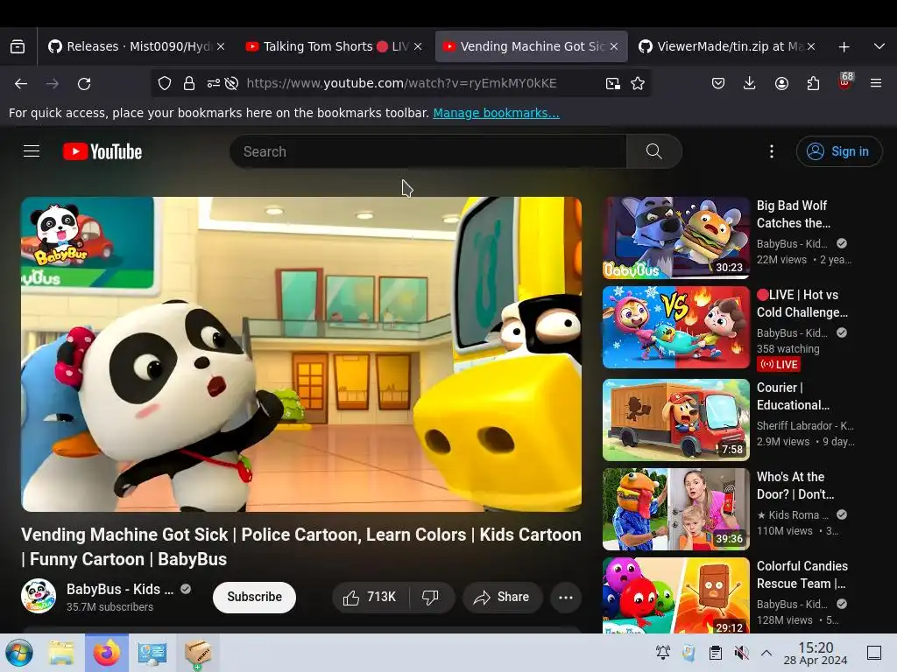Screen dimensions: 897x672
Task: Open more actions ellipsis under video
Action: tap(566, 597)
